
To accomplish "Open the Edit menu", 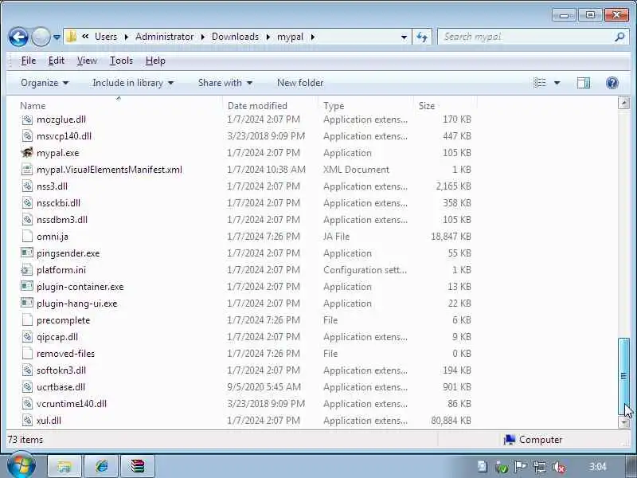I will click(56, 61).
